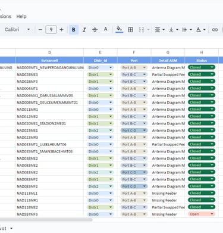This screenshot has height=233, width=223.
Task: Select column F header
Action: 134,52
